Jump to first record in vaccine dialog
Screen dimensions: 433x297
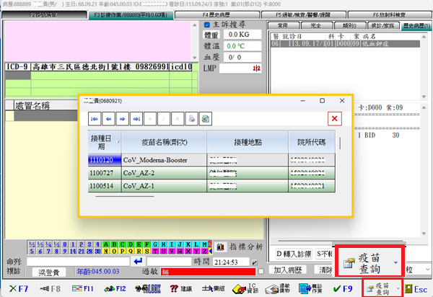pyautogui.click(x=95, y=118)
